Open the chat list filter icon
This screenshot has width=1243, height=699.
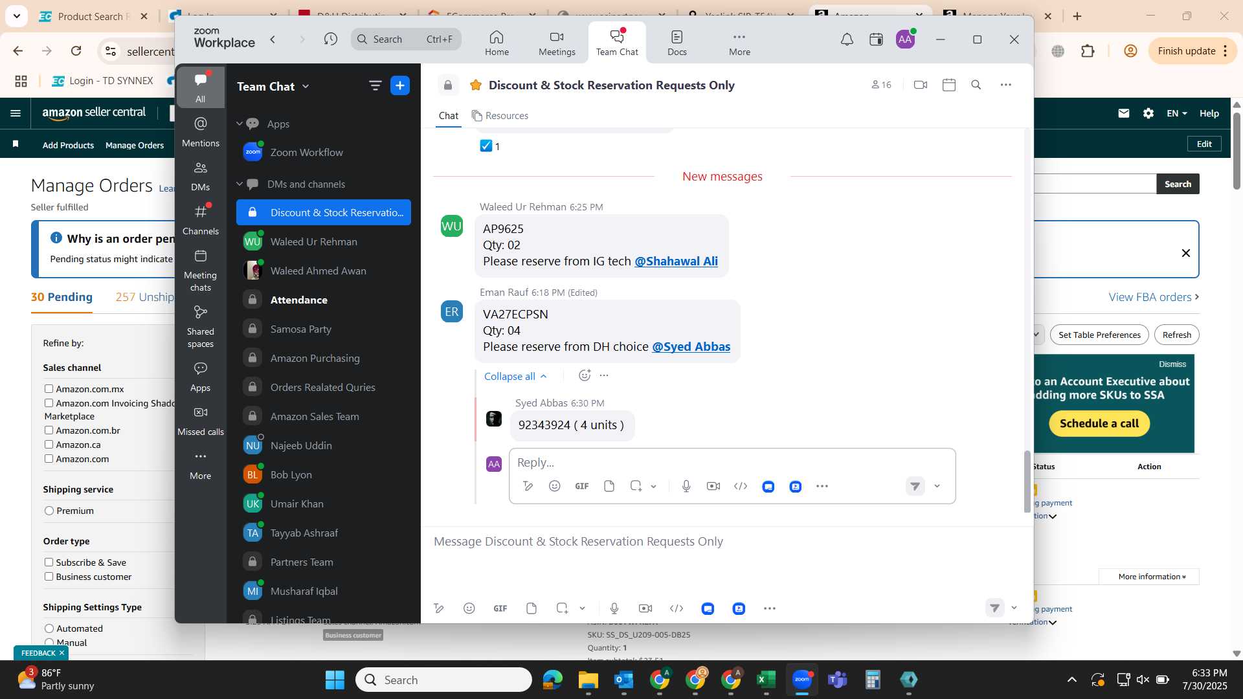point(375,85)
